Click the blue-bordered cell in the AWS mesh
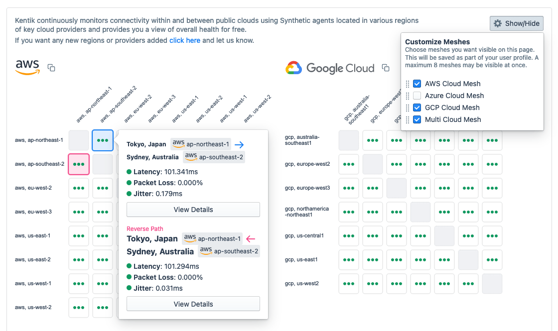Image resolution: width=558 pixels, height=331 pixels. tap(103, 140)
